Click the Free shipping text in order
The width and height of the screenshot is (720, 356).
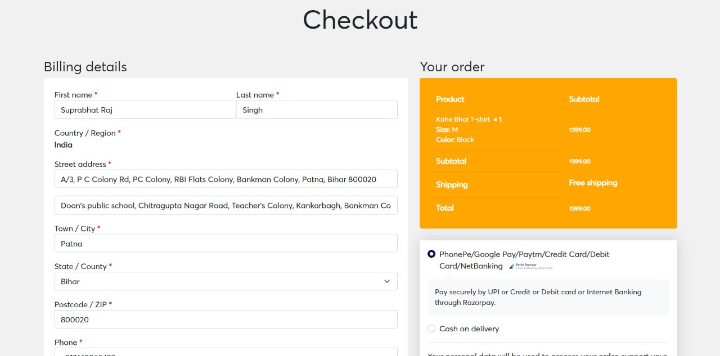click(593, 183)
